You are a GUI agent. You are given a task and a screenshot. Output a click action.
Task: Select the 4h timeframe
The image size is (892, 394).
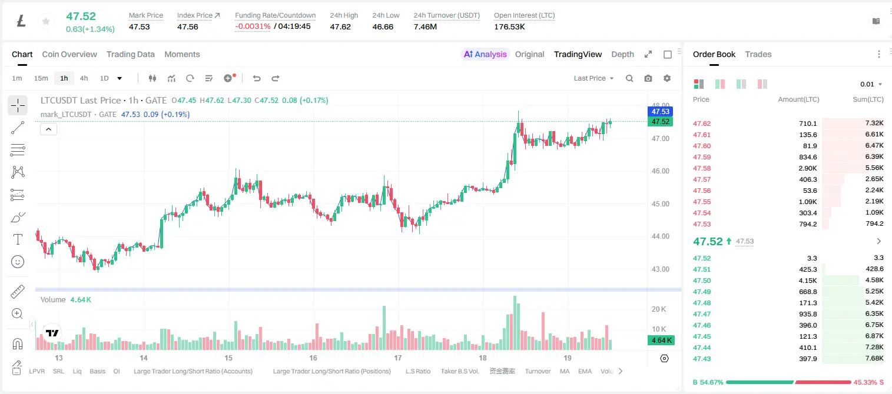pyautogui.click(x=84, y=78)
